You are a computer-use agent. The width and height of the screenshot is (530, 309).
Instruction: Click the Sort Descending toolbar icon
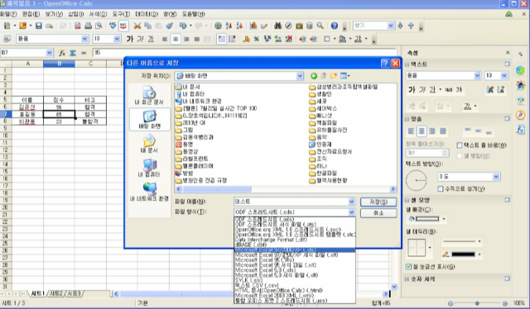(239, 26)
